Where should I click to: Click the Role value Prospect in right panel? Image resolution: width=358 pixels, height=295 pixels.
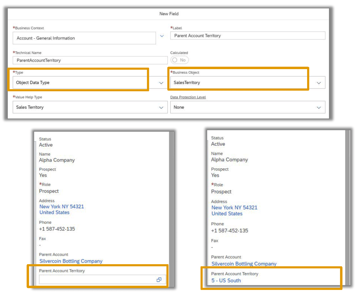coord(221,192)
